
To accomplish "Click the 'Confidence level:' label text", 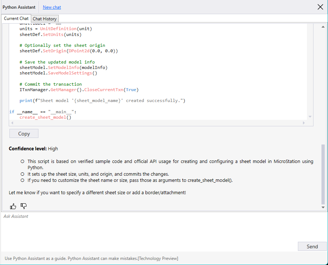I will (28, 148).
